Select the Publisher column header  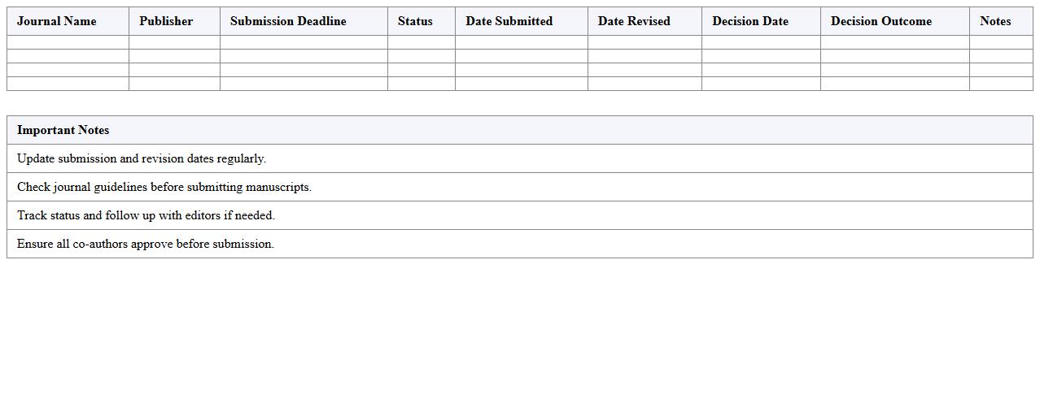tap(166, 21)
